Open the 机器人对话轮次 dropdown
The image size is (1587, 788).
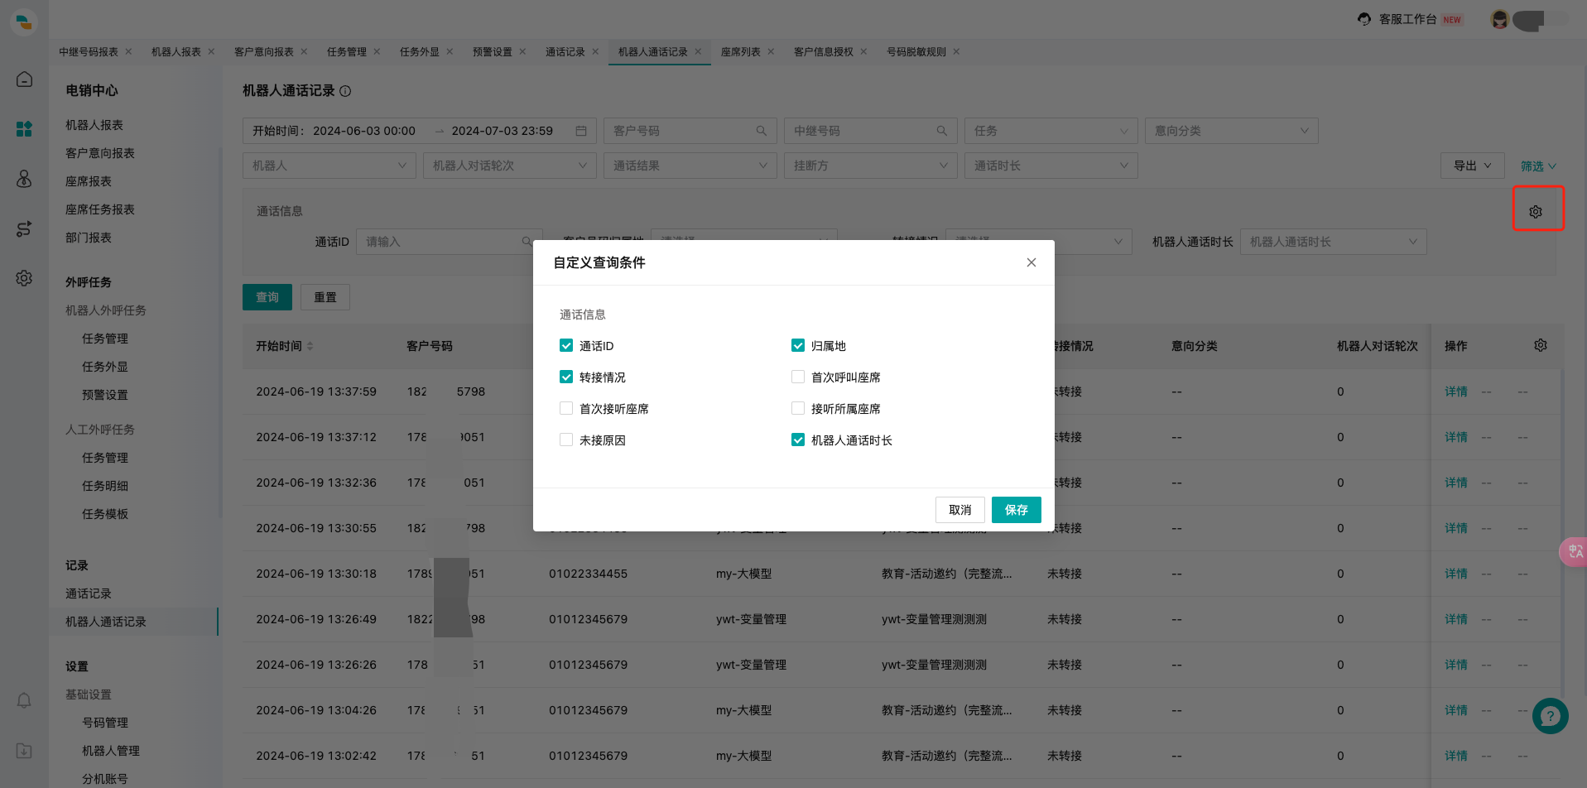[x=510, y=166]
